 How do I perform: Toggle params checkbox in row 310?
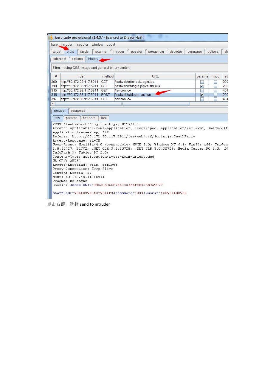click(202, 86)
